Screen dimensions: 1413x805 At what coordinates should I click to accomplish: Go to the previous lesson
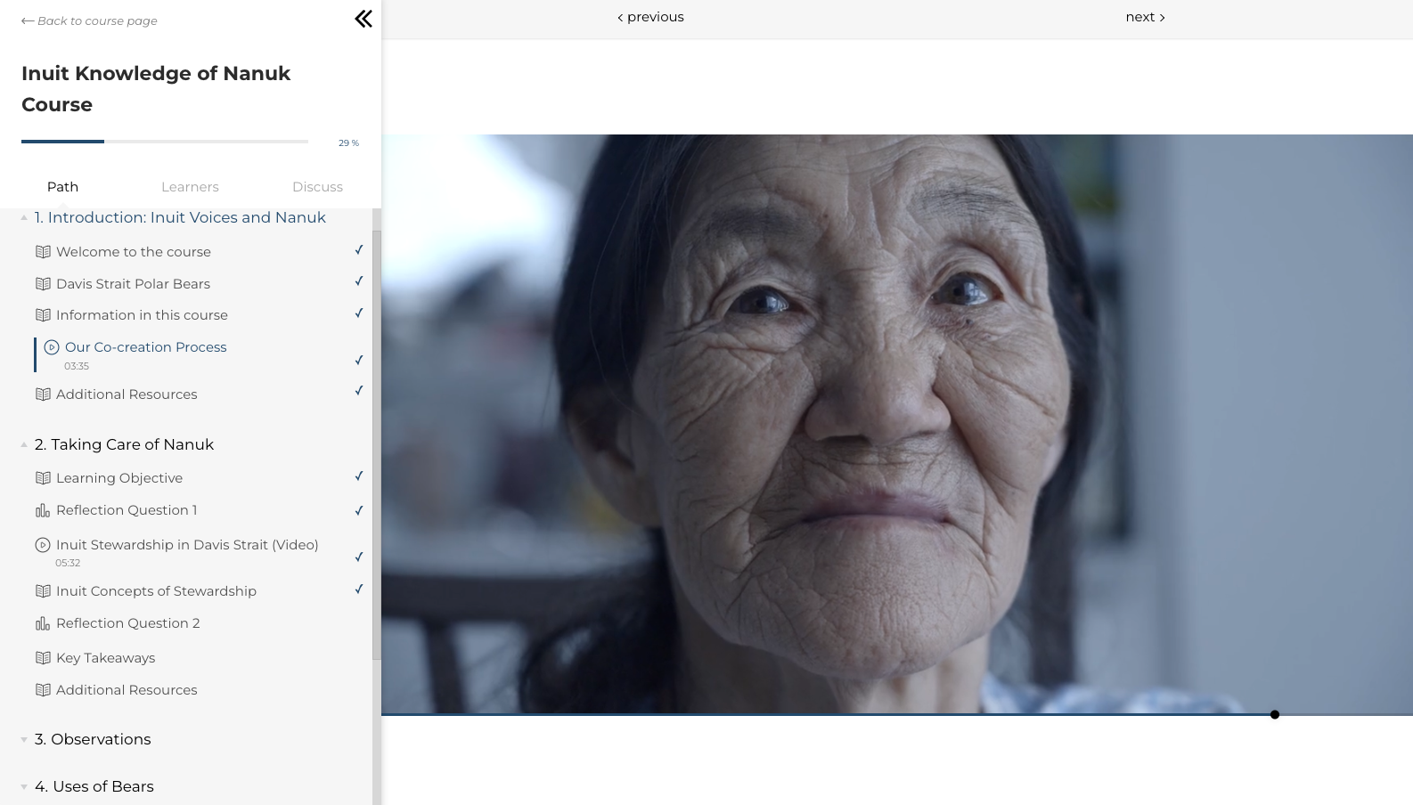(650, 17)
